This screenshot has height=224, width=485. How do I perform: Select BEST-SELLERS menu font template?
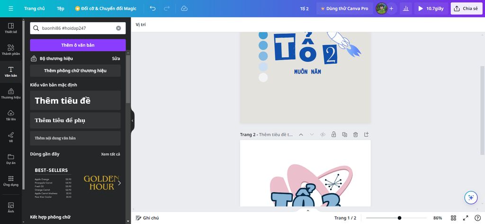(x=53, y=183)
